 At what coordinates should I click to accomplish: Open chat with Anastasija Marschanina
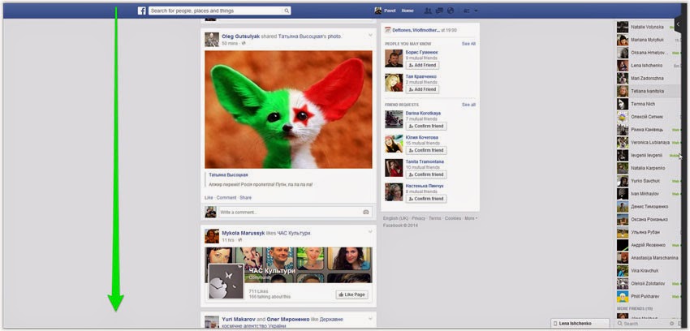(647, 258)
